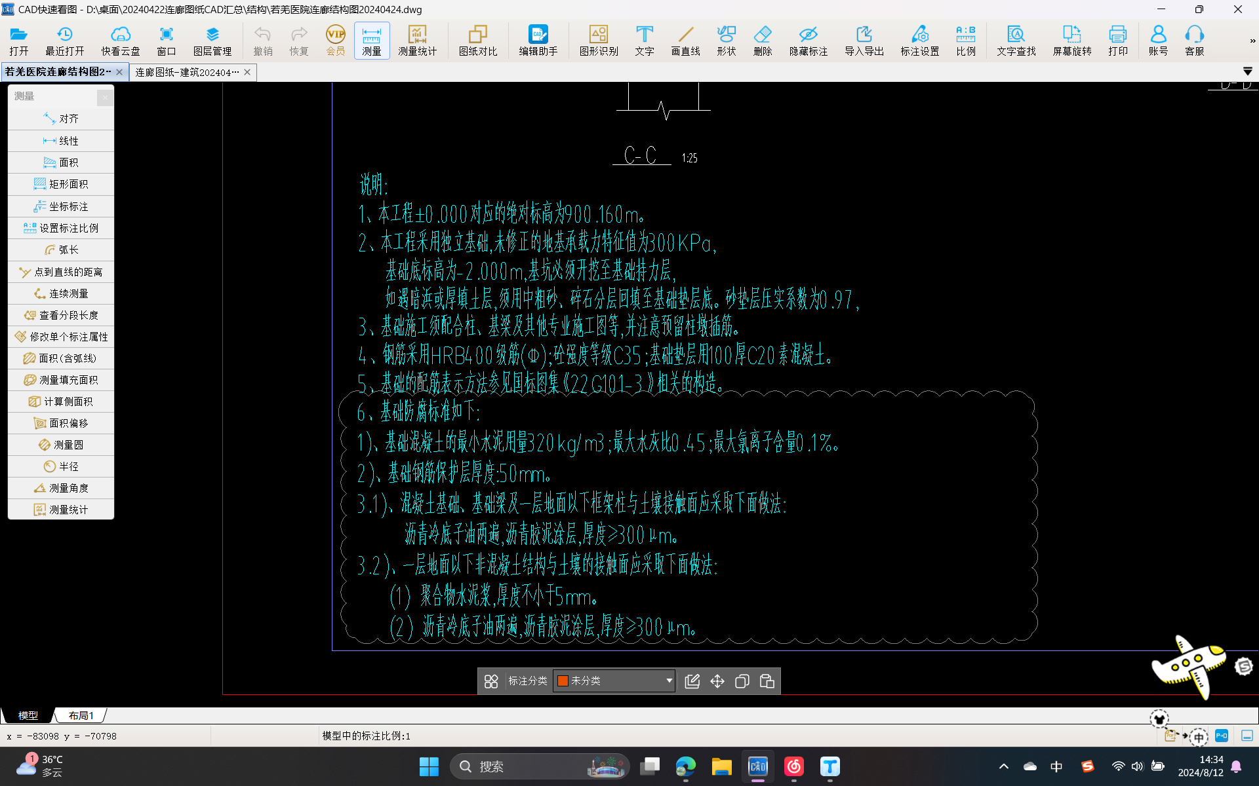Select 半径 radius tool
The width and height of the screenshot is (1259, 786).
click(x=61, y=466)
